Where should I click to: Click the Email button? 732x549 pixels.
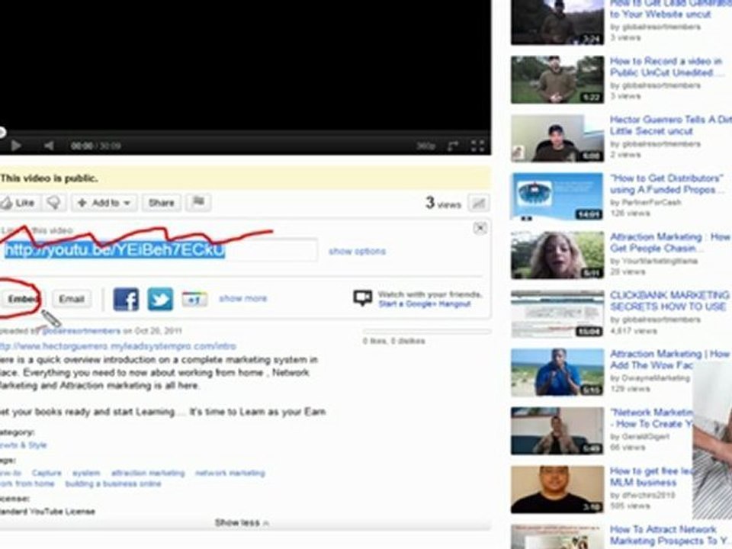coord(72,299)
